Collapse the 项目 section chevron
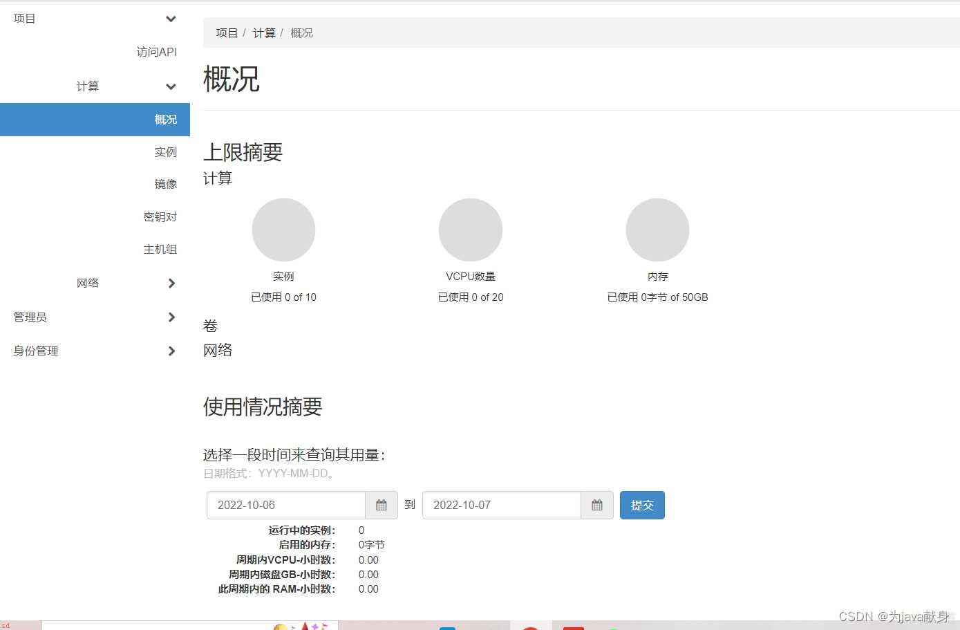The width and height of the screenshot is (960, 630). pos(171,19)
